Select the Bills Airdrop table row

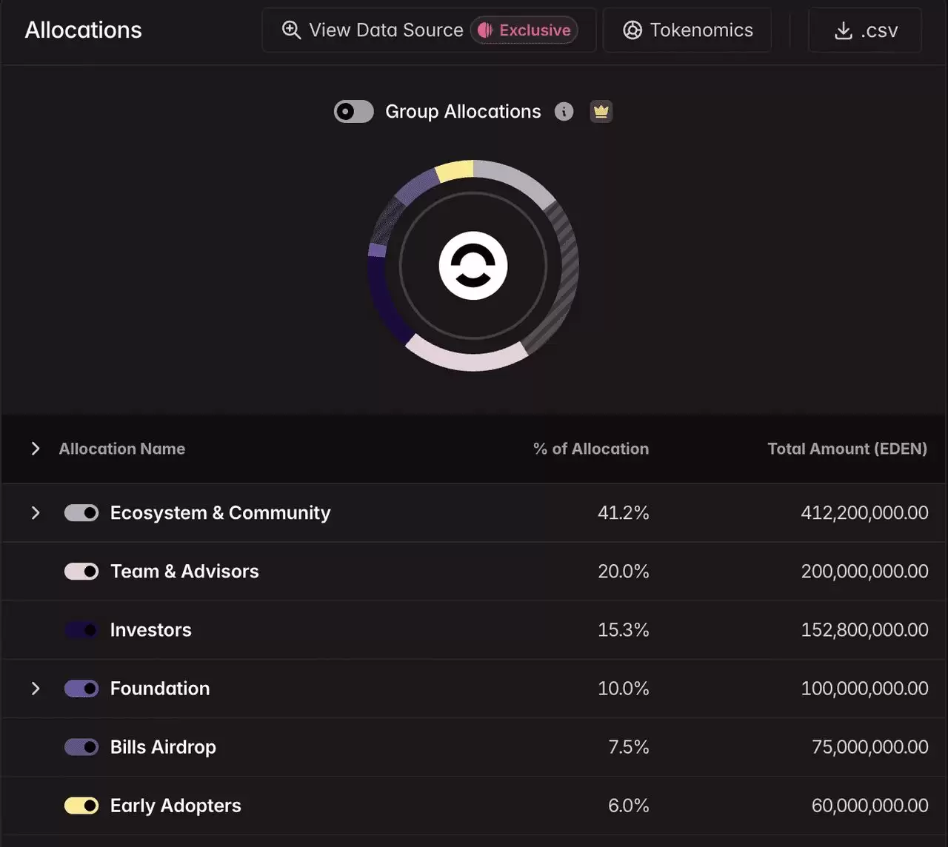coord(474,747)
